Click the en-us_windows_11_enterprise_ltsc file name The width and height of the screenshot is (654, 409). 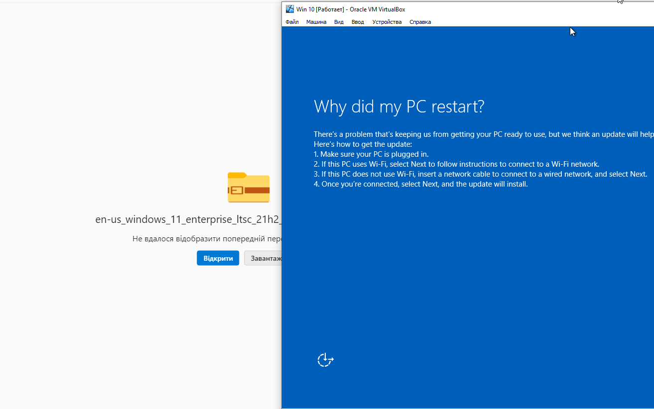click(188, 219)
